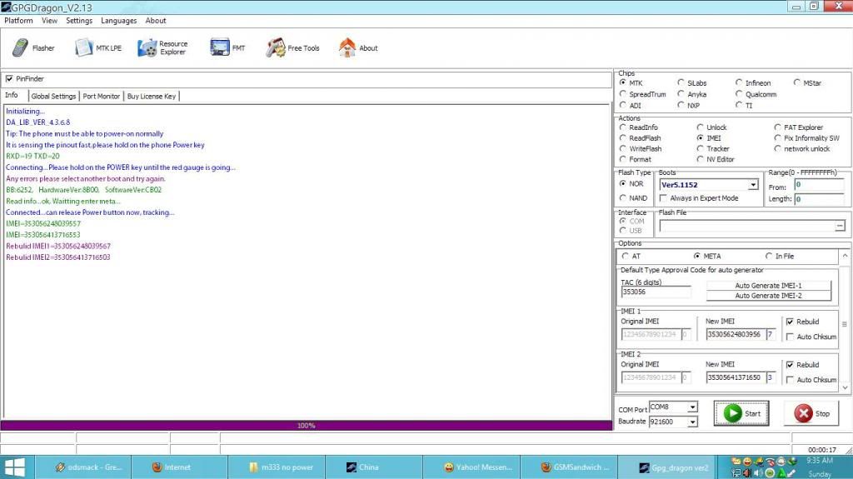Enable Always in Expert Mode
The height and width of the screenshot is (479, 853).
tap(663, 198)
